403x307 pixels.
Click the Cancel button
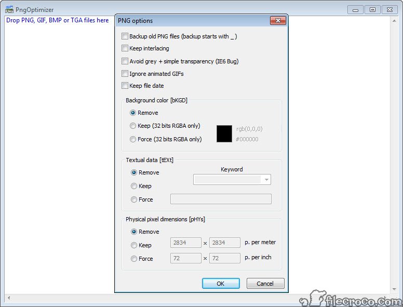(x=265, y=283)
